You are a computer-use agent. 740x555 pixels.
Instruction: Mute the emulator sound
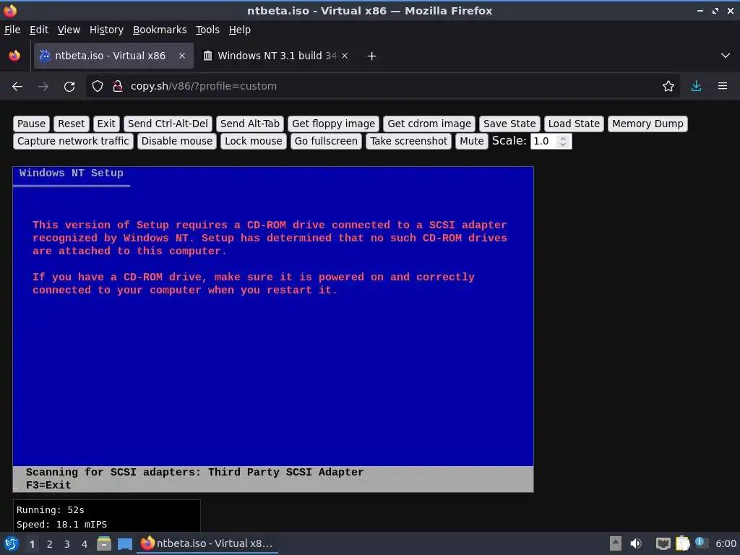point(471,141)
